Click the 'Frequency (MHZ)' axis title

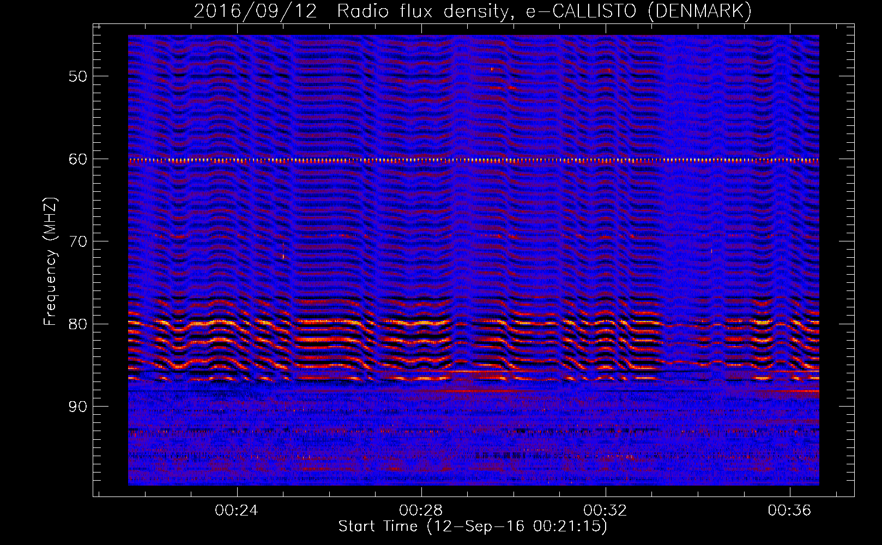tap(50, 262)
